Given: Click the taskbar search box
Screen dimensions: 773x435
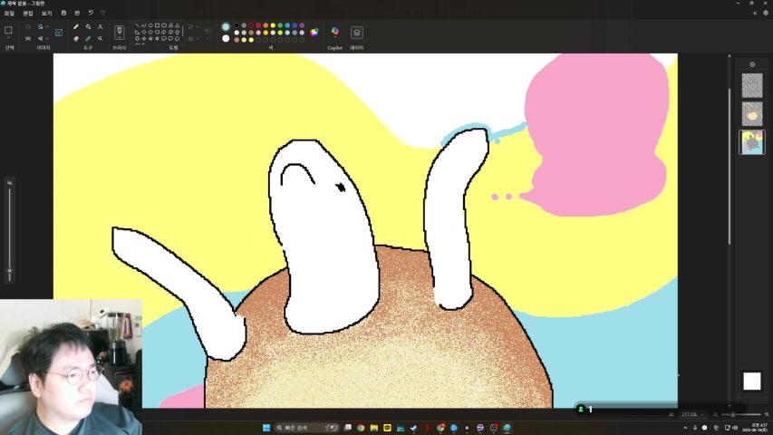Looking at the screenshot, I should point(308,428).
